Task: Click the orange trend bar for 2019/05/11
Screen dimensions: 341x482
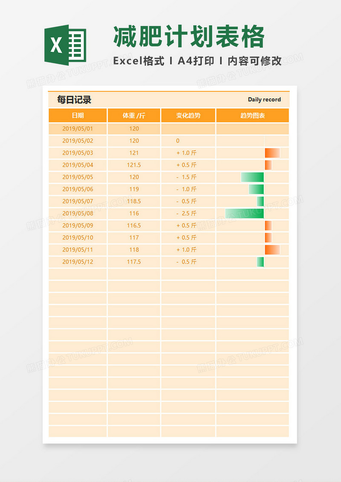Action: 272,250
